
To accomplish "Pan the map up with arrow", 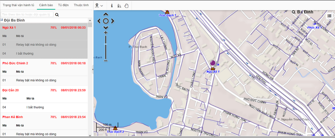I will 106,14.
